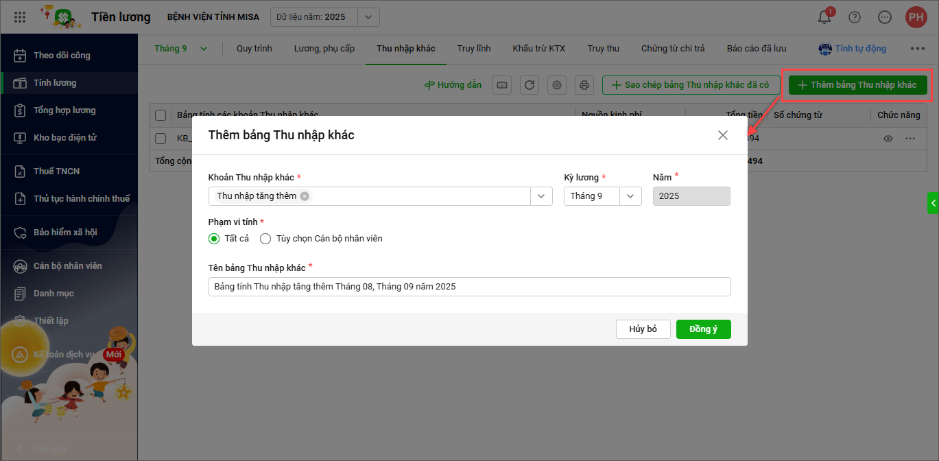Screen dimensions: 939x461
Task: Open the app grid launcher icon
Action: point(20,17)
